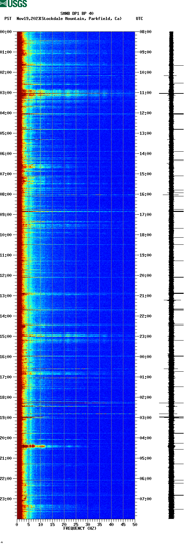Click the PST axis '01:00' label
This screenshot has width=186, height=546.
tap(6, 52)
